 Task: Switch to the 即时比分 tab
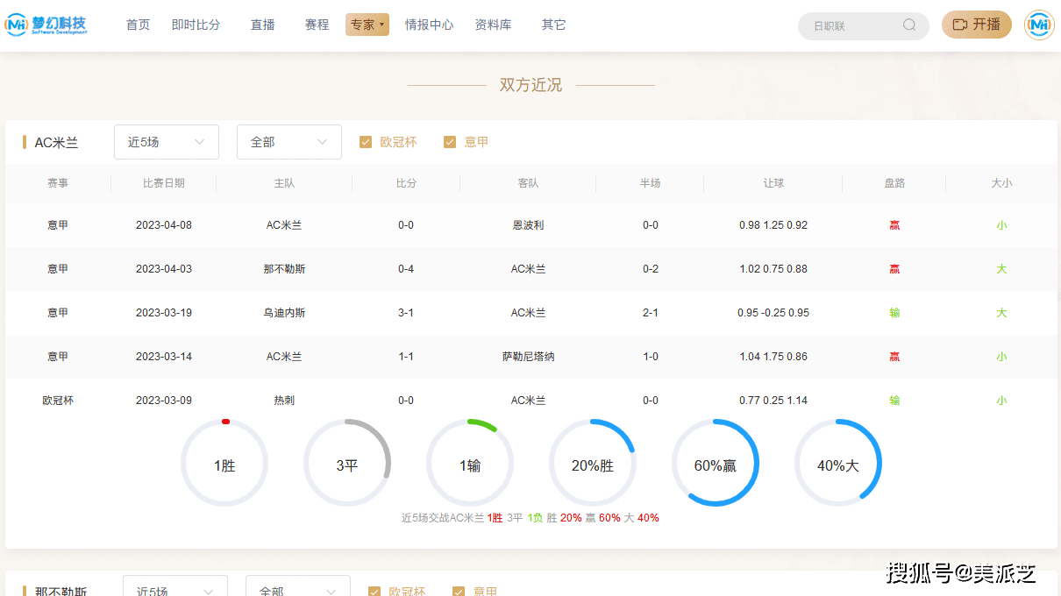click(x=196, y=25)
